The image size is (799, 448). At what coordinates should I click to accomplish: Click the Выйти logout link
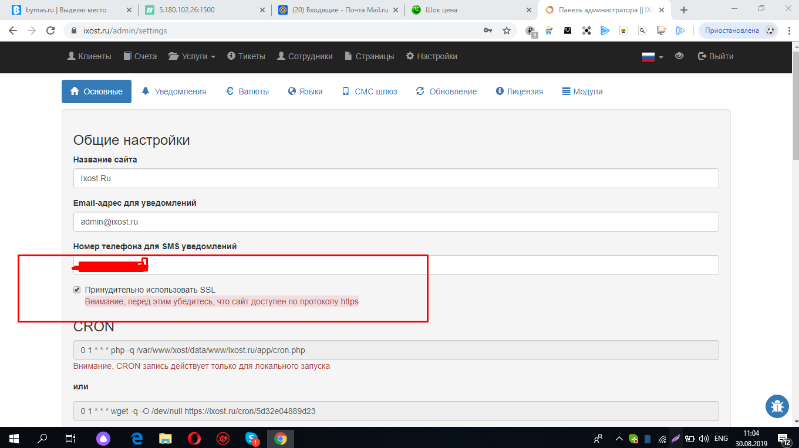point(715,56)
